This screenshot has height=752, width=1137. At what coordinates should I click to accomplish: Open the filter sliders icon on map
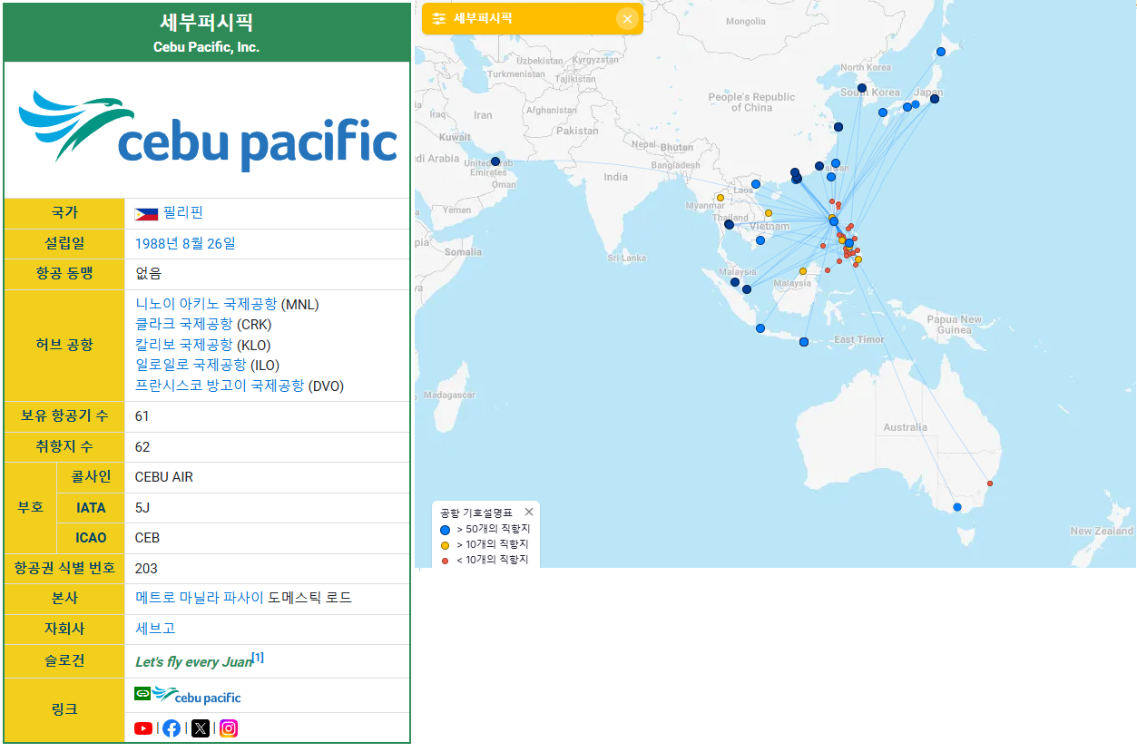point(439,19)
